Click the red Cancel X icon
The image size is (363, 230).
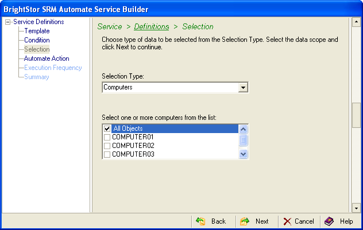pyautogui.click(x=288, y=221)
